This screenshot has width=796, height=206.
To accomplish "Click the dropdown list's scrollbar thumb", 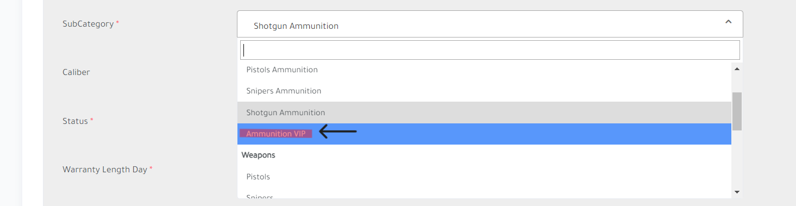I will coord(737,111).
